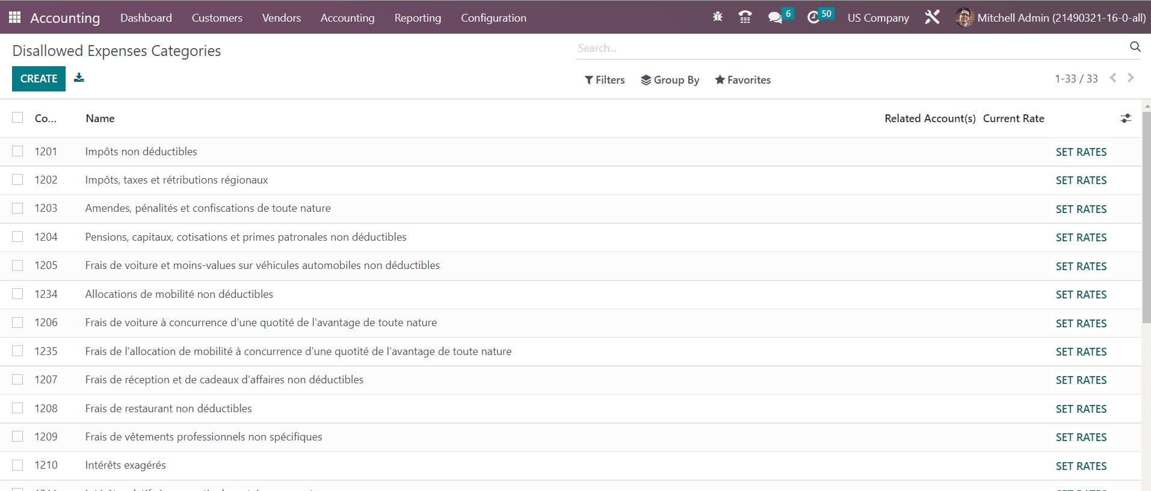Click the import records download icon
The width and height of the screenshot is (1151, 491).
click(79, 78)
